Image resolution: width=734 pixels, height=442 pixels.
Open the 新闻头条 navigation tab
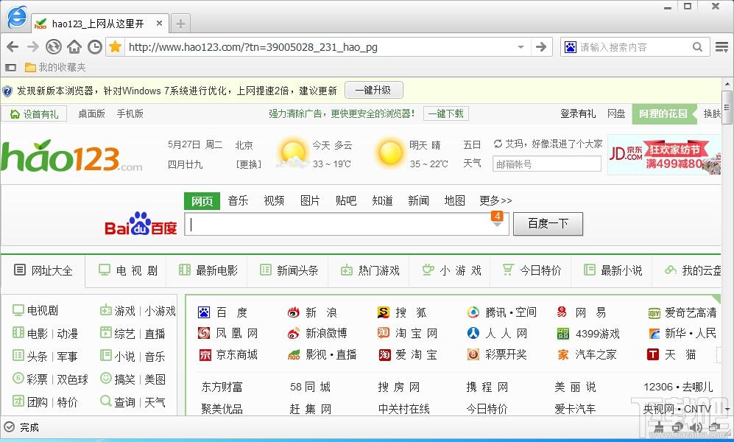point(289,270)
